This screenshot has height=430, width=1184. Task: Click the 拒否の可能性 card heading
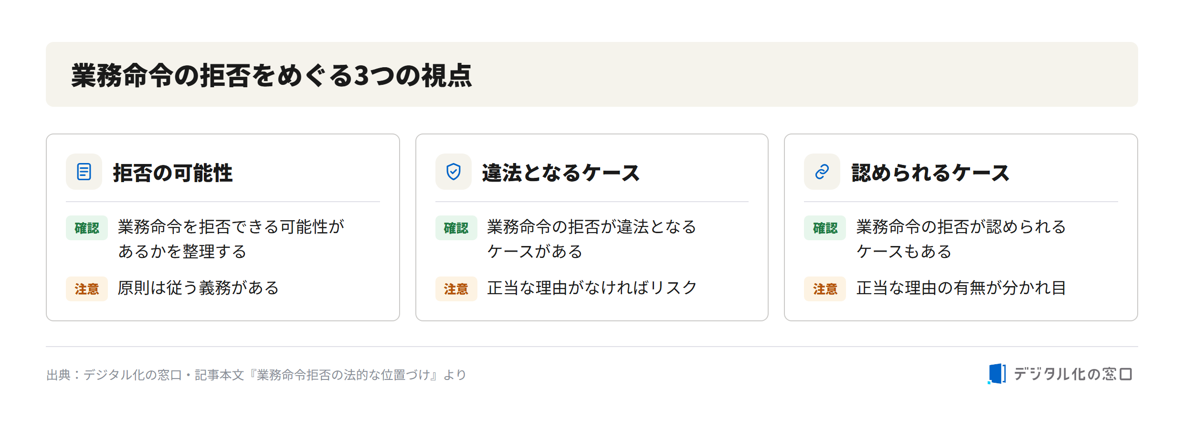pos(173,173)
